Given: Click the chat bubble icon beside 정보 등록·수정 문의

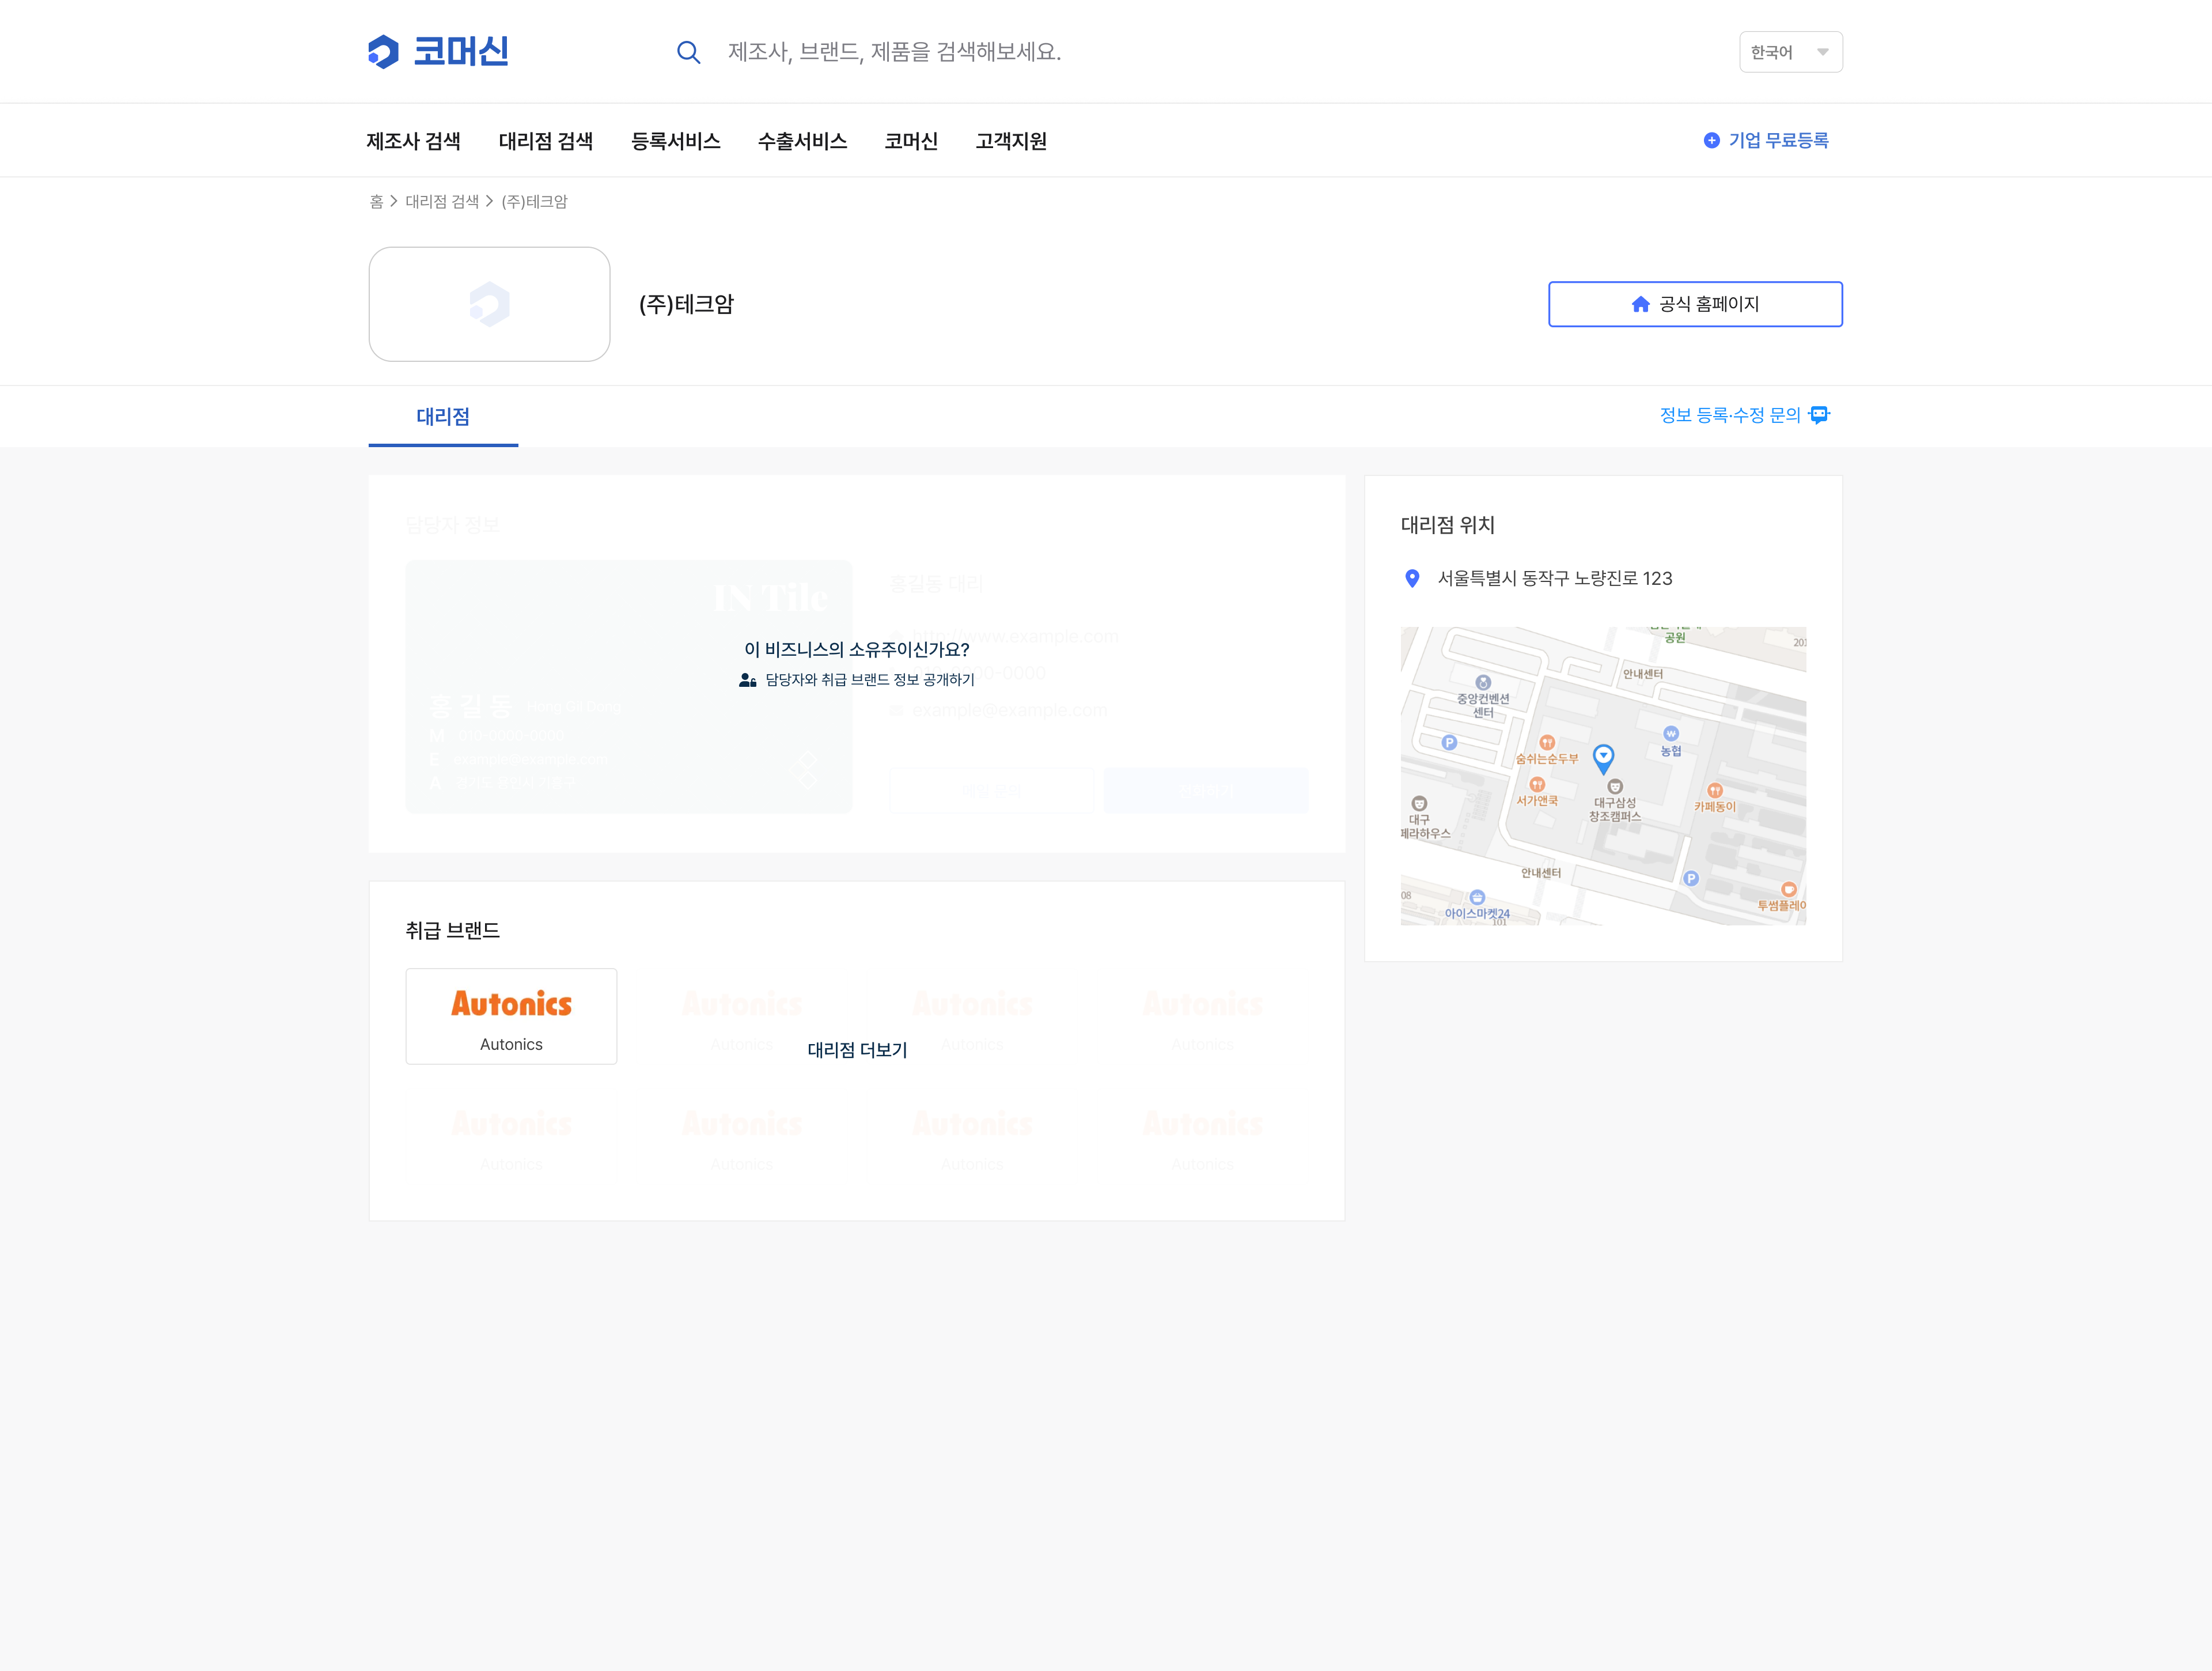Looking at the screenshot, I should point(1819,415).
